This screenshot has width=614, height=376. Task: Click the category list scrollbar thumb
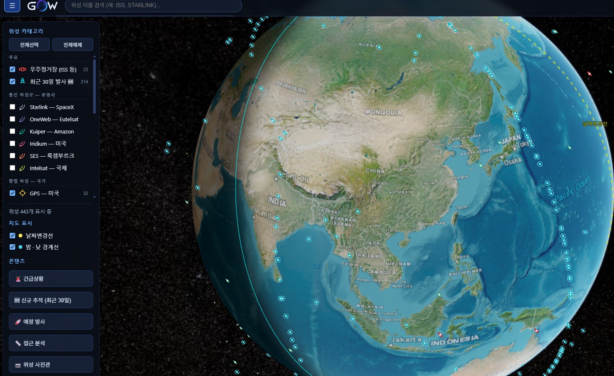94,86
